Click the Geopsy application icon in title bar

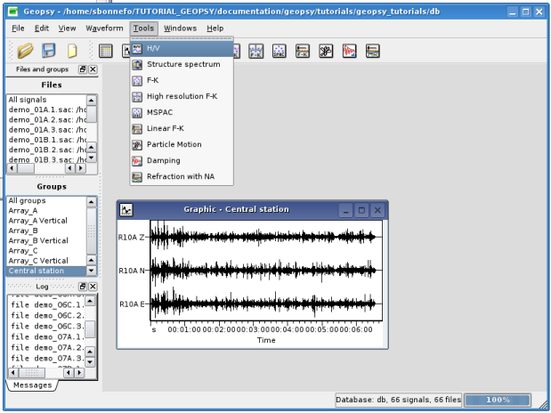coord(13,12)
